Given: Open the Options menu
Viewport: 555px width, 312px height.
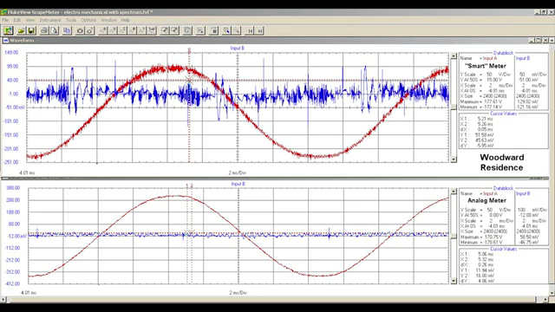Looking at the screenshot, I should (x=88, y=20).
